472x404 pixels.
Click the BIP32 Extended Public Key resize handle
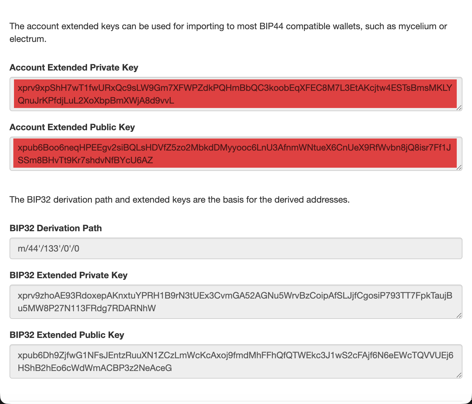pyautogui.click(x=459, y=375)
